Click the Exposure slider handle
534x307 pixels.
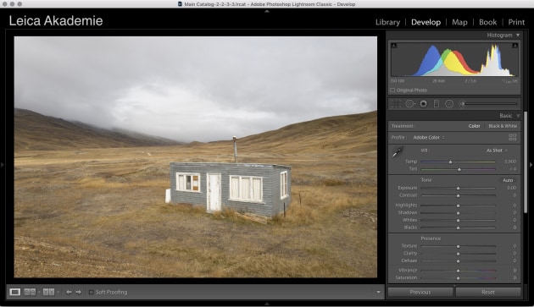(458, 188)
